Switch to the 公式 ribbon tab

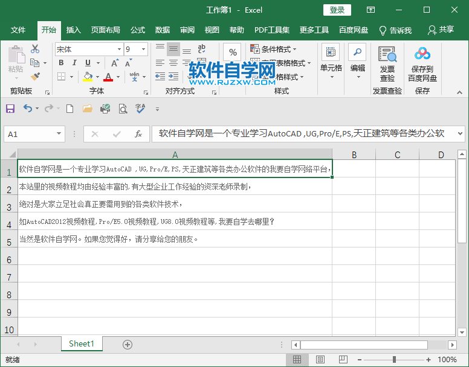[x=138, y=30]
